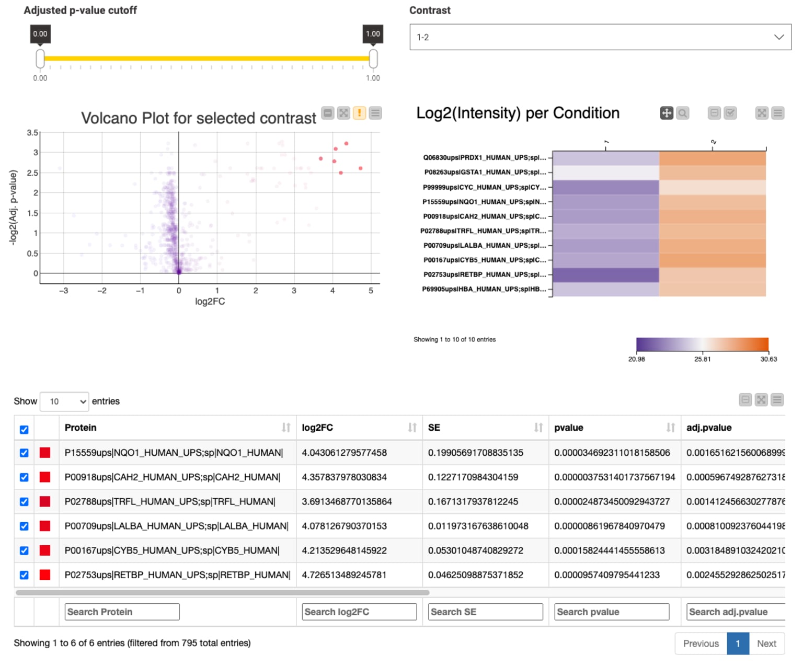Click SE value 0.19905691708835135
This screenshot has width=803, height=666.
tap(476, 453)
